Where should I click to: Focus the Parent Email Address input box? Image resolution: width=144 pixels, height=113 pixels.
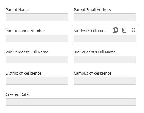click(105, 17)
